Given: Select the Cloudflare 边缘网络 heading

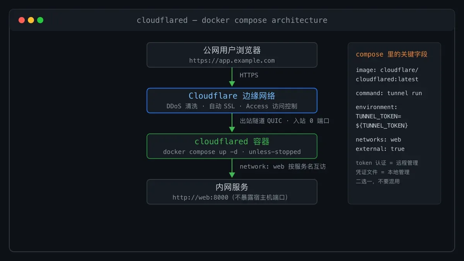Looking at the screenshot, I should (232, 96).
